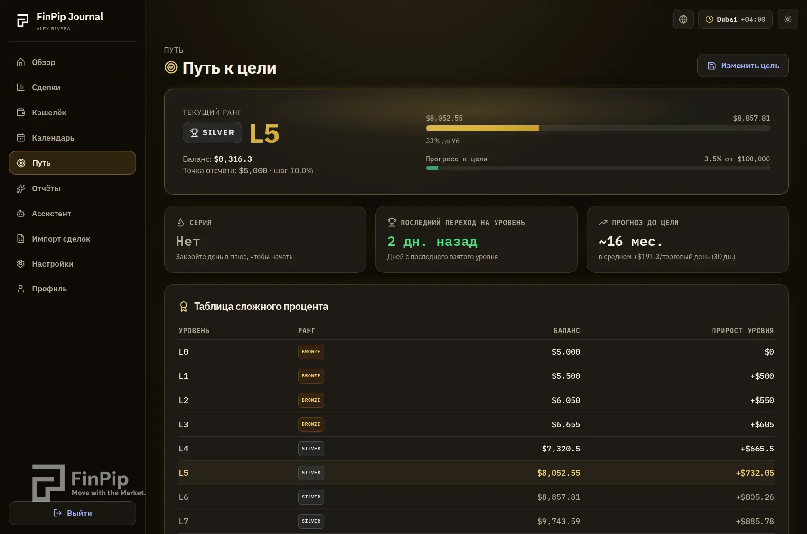
Task: Click the target icon beside Путь к цели
Action: (x=171, y=67)
